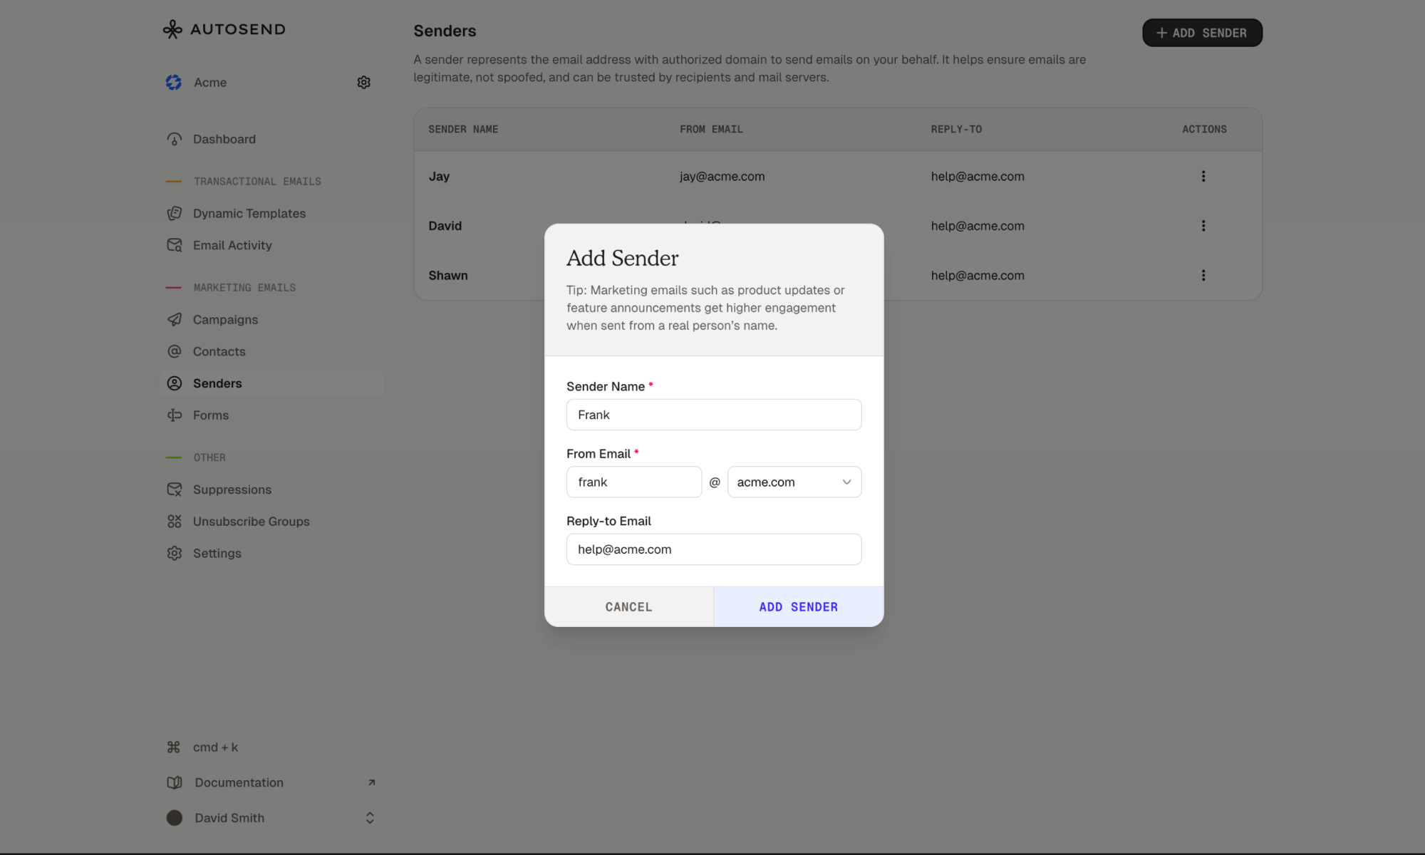This screenshot has width=1425, height=855.
Task: Navigate to Forms section
Action: click(x=211, y=415)
